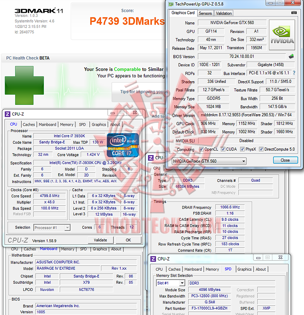Click the CPU-Z title bar icon of the processor window
The width and height of the screenshot is (304, 315).
pos(8,114)
